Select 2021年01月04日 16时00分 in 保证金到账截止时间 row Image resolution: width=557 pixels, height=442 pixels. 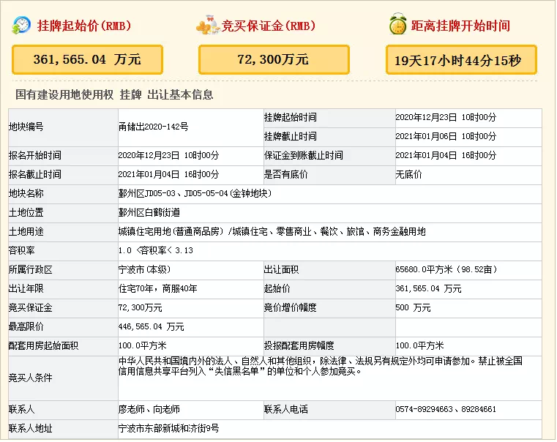(446, 155)
